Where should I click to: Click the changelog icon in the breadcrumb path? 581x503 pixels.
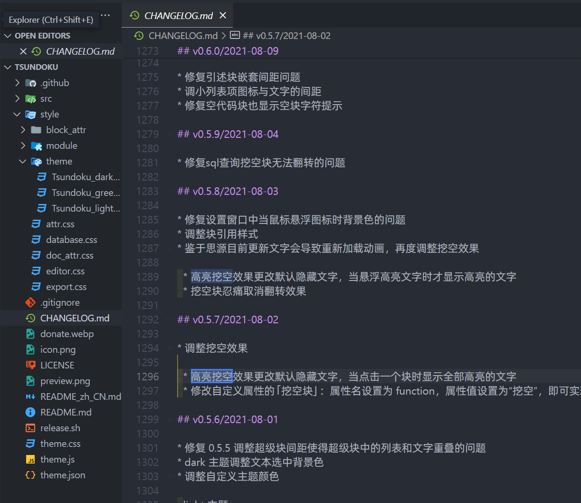point(139,36)
